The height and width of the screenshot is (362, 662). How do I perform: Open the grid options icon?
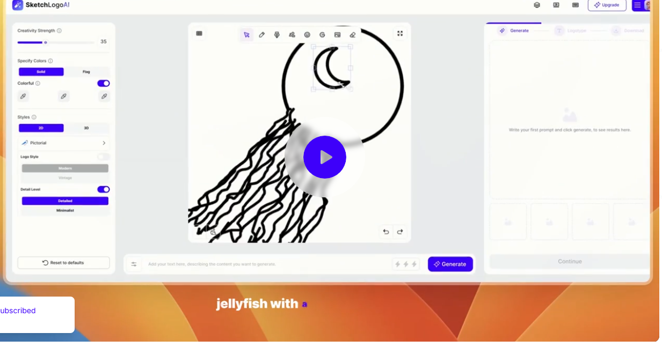pyautogui.click(x=199, y=33)
